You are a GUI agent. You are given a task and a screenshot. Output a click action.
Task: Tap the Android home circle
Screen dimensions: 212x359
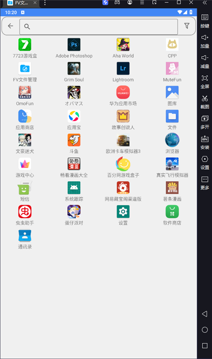pyautogui.click(x=204, y=330)
